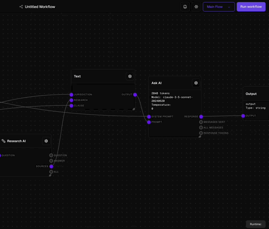The height and width of the screenshot is (229, 269).
Task: Select the SOURCES output port on Research AI
Action: tap(51, 166)
